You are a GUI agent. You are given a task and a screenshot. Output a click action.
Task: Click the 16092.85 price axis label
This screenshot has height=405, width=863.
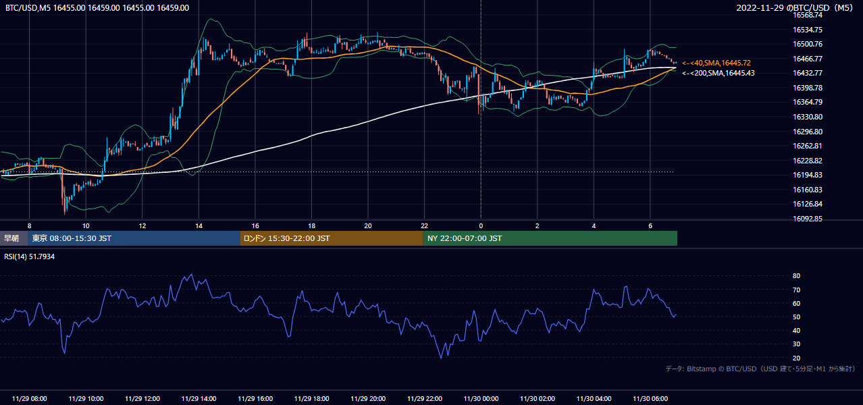(x=807, y=219)
